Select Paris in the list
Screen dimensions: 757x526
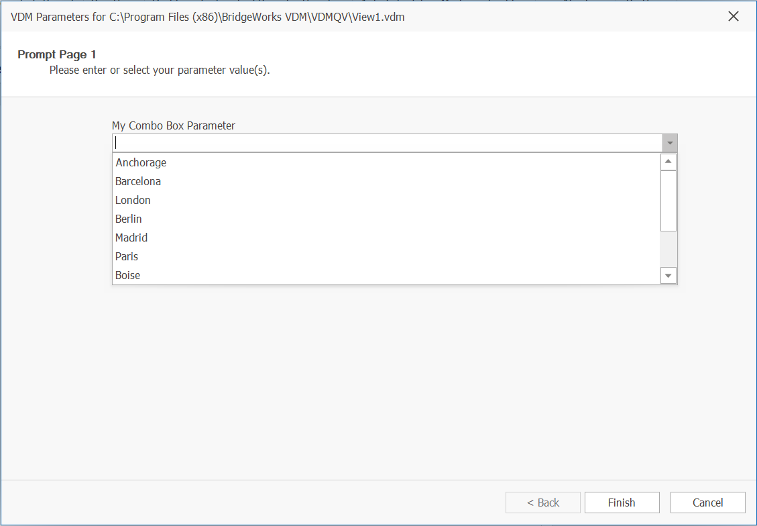point(386,256)
